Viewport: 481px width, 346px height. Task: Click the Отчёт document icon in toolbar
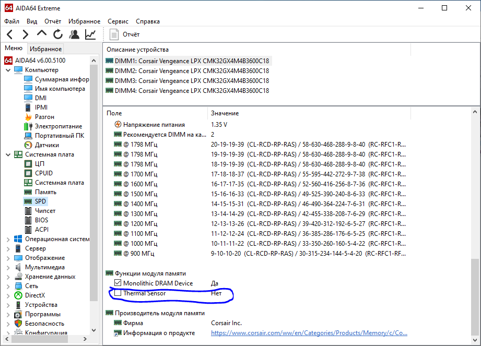(x=114, y=34)
